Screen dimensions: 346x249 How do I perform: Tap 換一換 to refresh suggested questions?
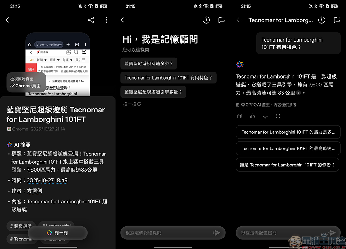(x=131, y=104)
